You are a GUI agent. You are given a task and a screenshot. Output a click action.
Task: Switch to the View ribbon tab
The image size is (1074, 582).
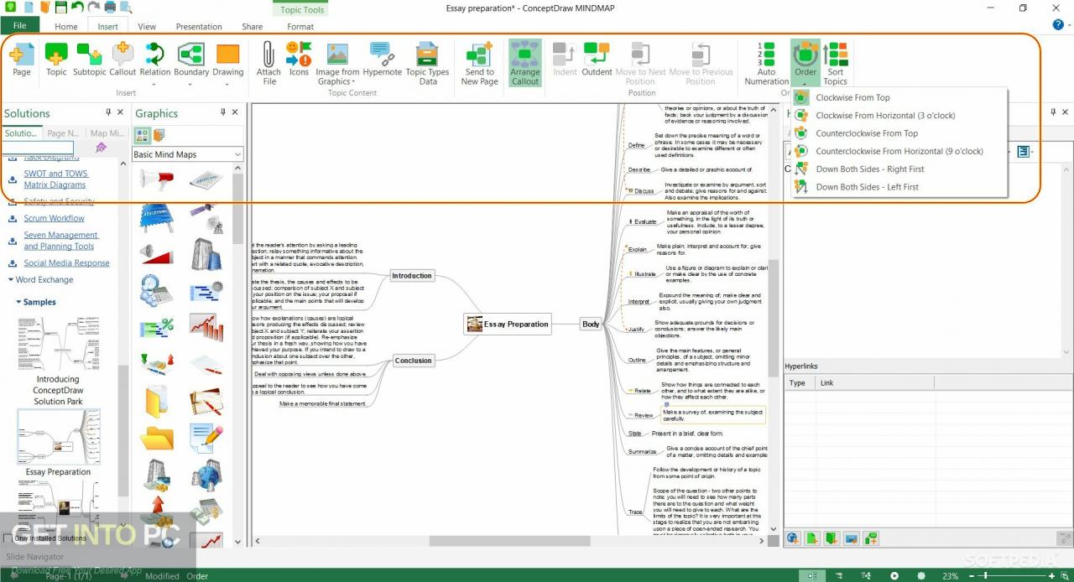[x=147, y=27]
